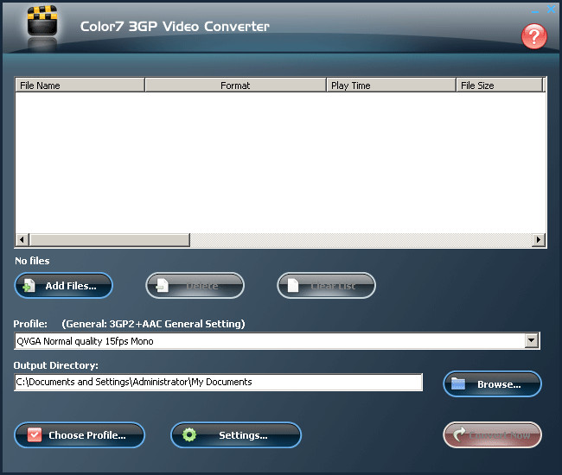
Task: Expand the profile quality dropdown arrow
Action: tap(532, 340)
